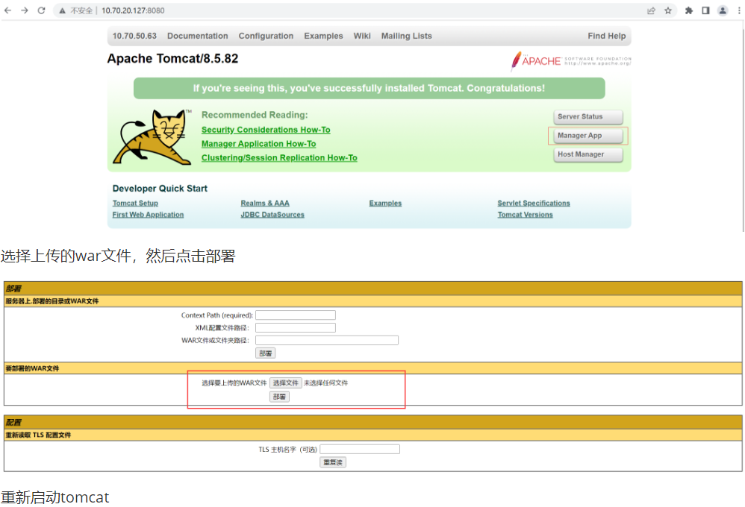Click the not-secure warning icon

62,10
